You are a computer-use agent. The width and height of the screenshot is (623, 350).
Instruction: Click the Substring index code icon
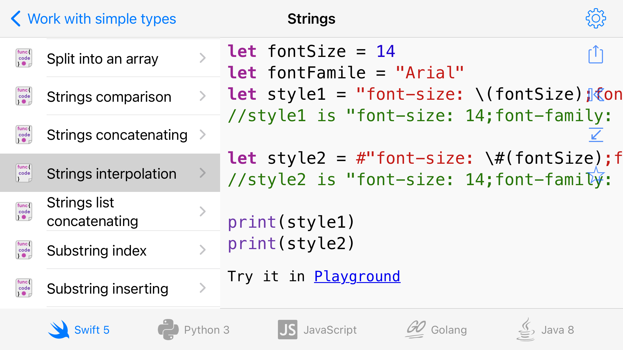[24, 250]
